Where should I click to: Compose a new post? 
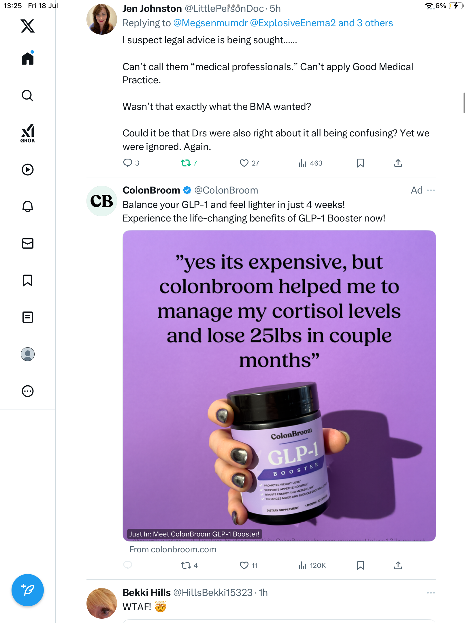click(28, 590)
